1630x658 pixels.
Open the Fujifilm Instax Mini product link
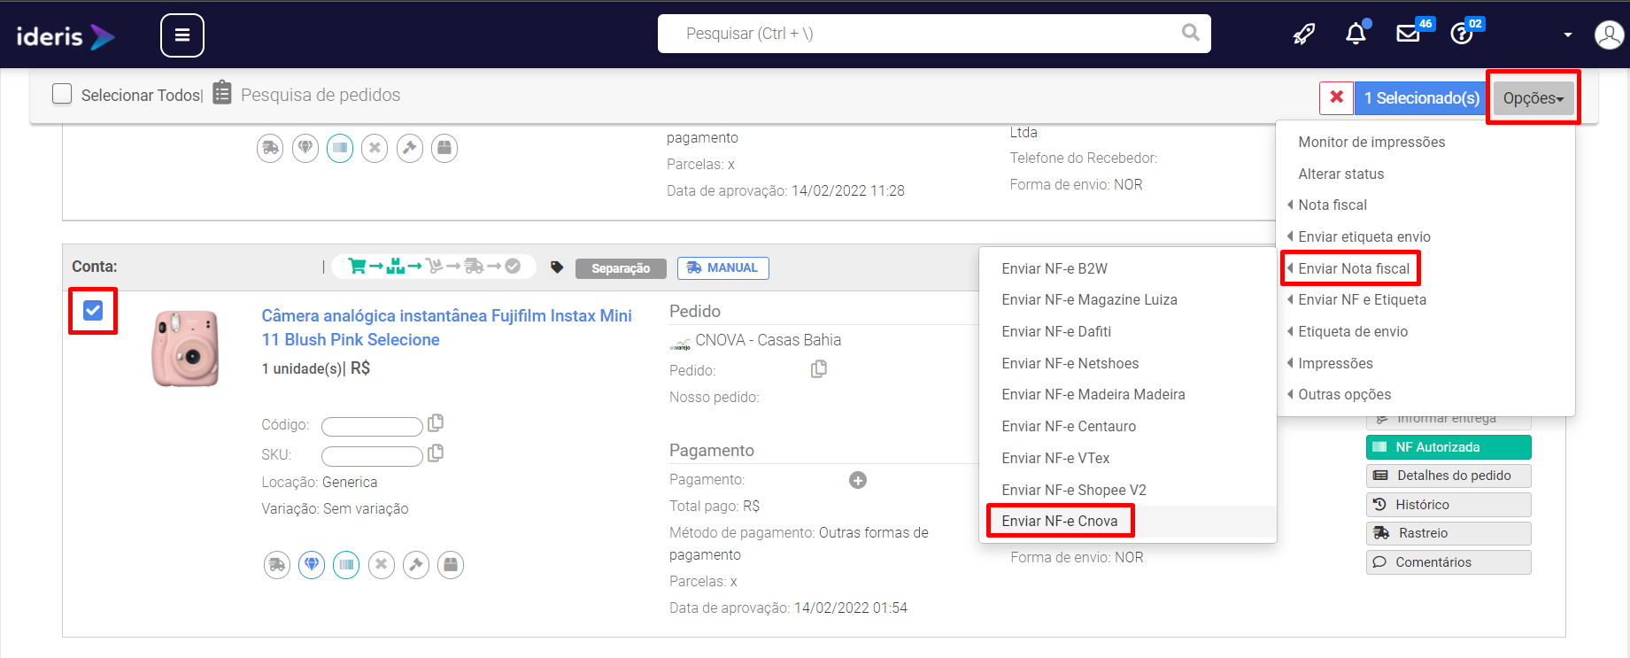point(446,328)
